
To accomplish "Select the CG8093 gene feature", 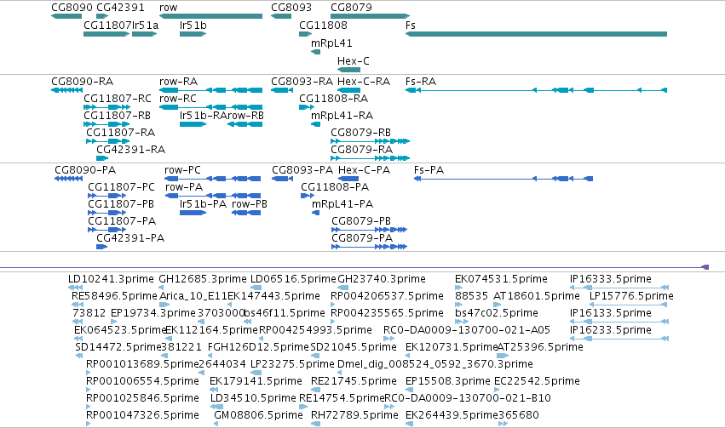I will point(281,16).
